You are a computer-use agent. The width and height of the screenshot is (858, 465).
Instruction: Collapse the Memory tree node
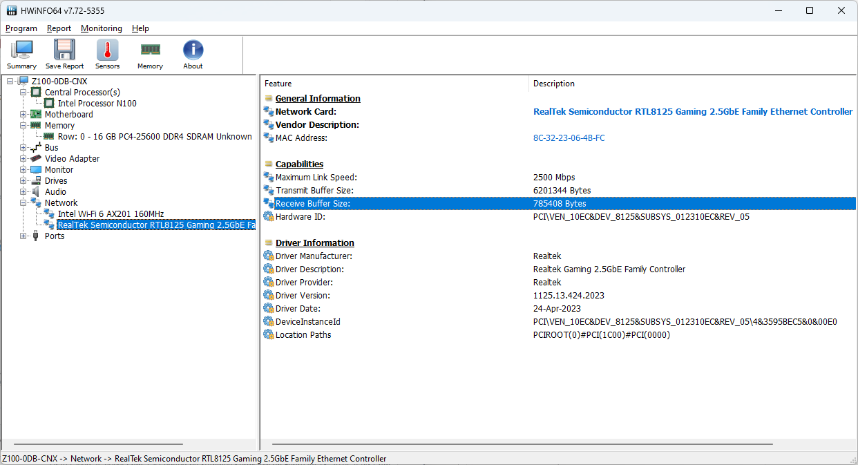[x=23, y=125]
